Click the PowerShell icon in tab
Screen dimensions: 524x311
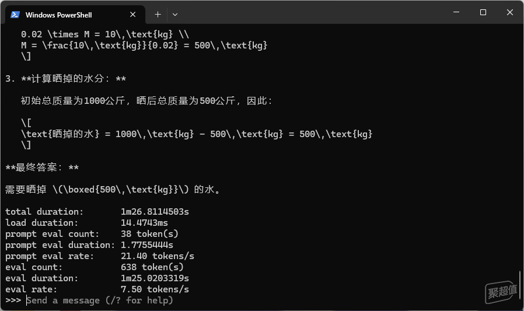[x=15, y=15]
